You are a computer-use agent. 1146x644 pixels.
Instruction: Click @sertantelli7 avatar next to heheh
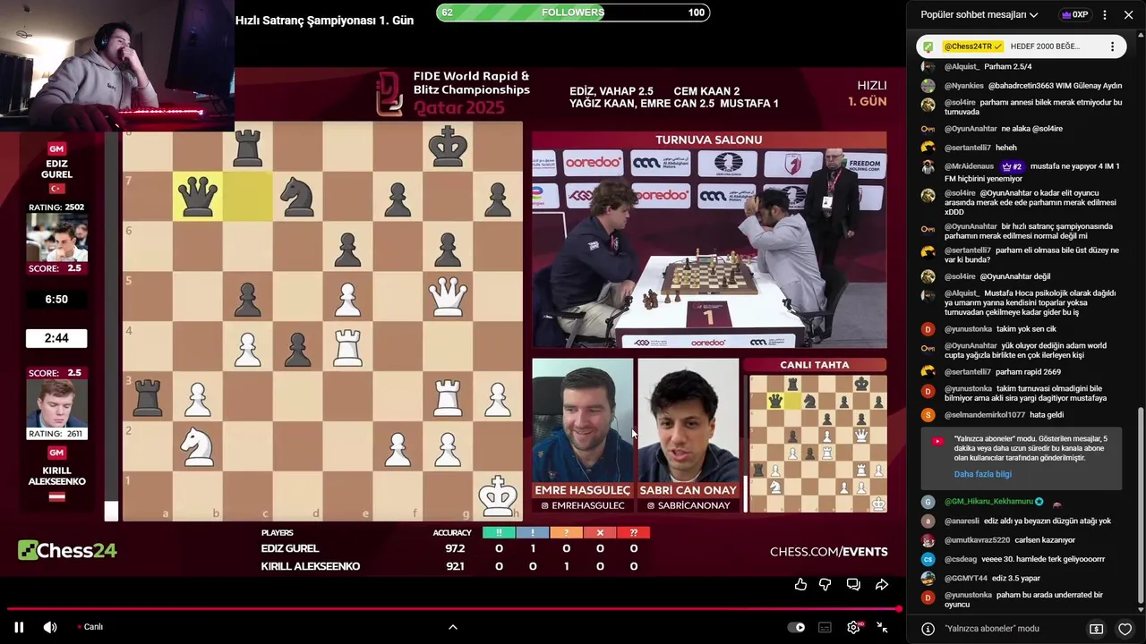pyautogui.click(x=928, y=148)
